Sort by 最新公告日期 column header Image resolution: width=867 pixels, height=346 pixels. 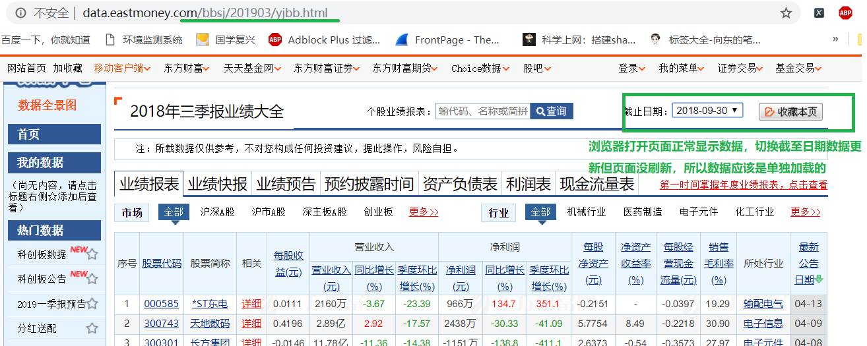pos(808,263)
